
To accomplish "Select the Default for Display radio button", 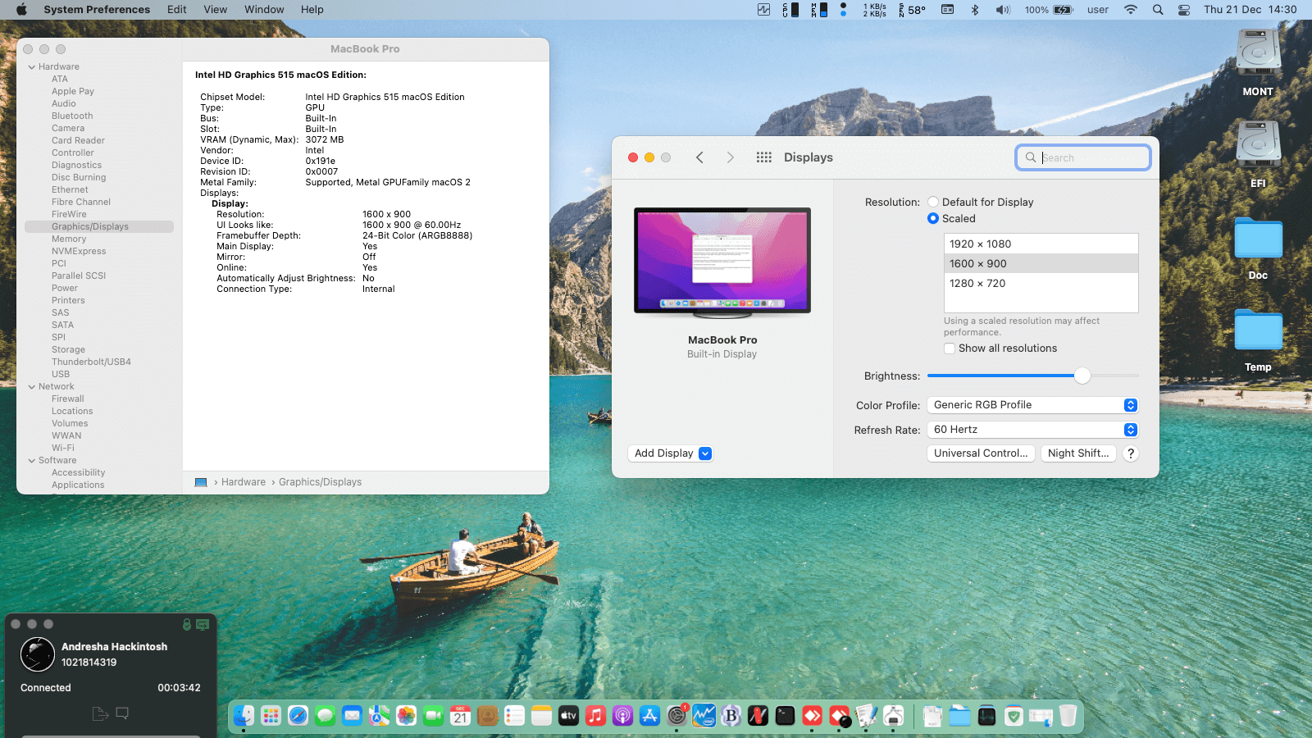I will (x=933, y=202).
